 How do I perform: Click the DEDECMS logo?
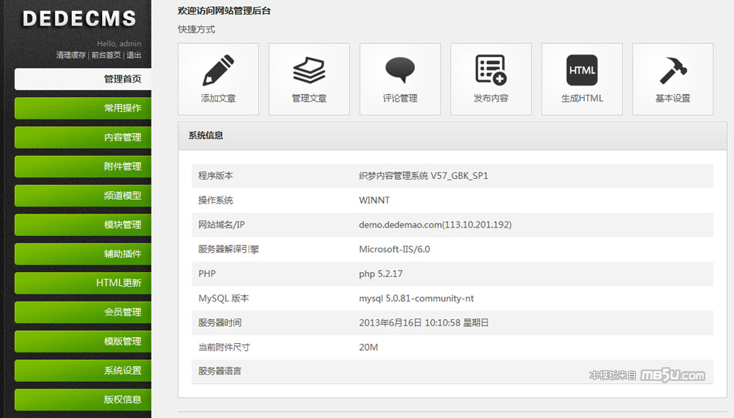pyautogui.click(x=79, y=19)
